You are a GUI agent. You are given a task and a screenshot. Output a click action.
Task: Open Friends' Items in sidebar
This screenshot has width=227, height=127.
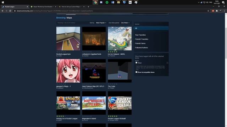click(140, 43)
